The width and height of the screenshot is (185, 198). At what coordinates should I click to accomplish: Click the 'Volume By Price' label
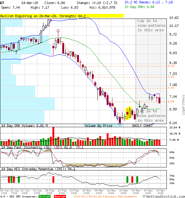pyautogui.click(x=98, y=126)
